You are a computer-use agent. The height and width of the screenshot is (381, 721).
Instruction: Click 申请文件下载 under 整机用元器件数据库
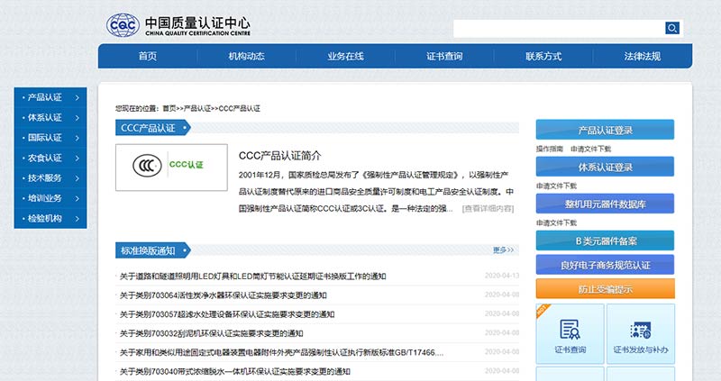(556, 222)
